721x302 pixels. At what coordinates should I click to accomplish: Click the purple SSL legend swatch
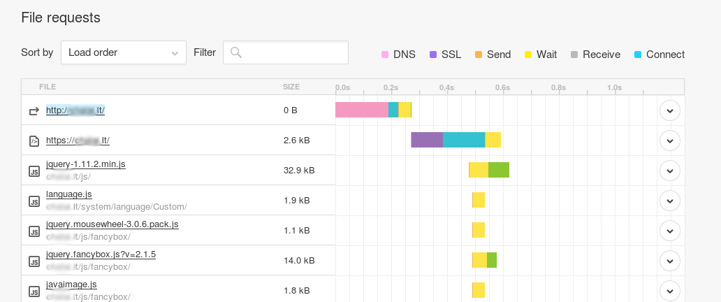(x=433, y=55)
